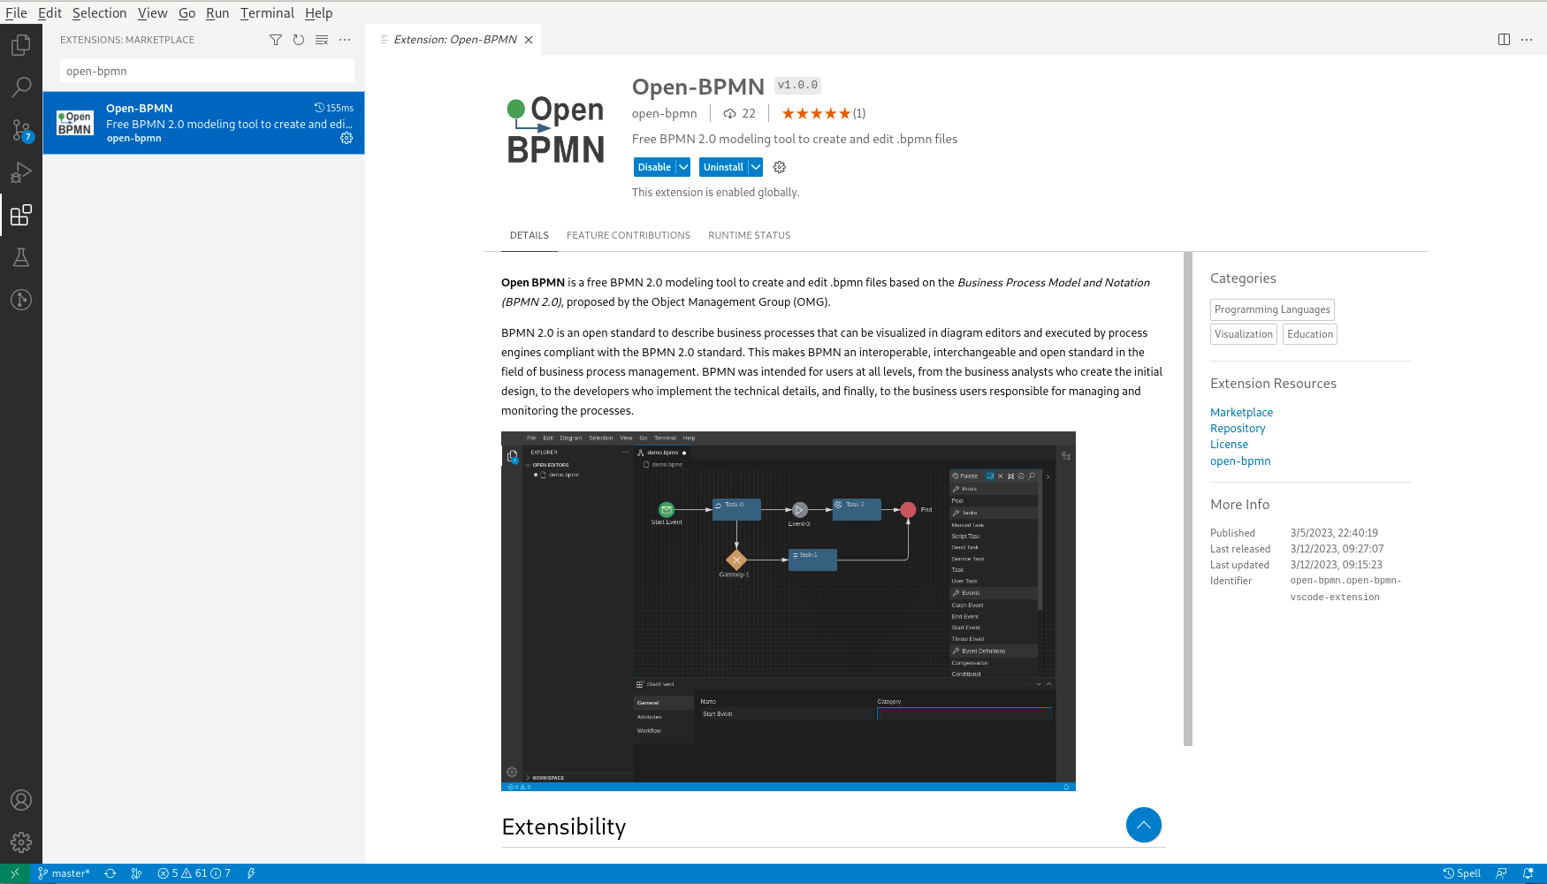Open the Run menu
This screenshot has width=1547, height=884.
tap(217, 13)
